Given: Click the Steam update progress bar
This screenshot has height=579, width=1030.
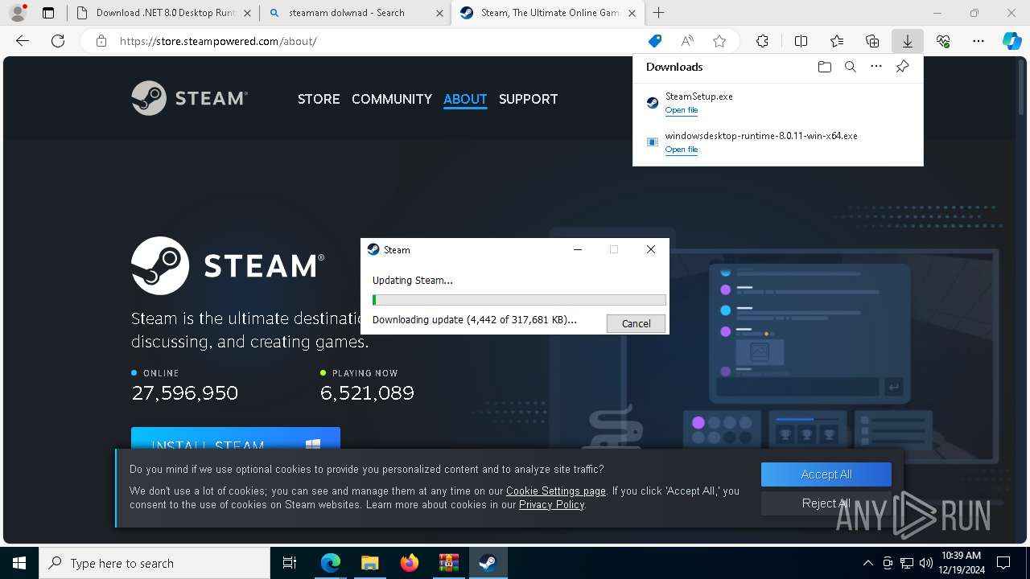Looking at the screenshot, I should click(519, 300).
